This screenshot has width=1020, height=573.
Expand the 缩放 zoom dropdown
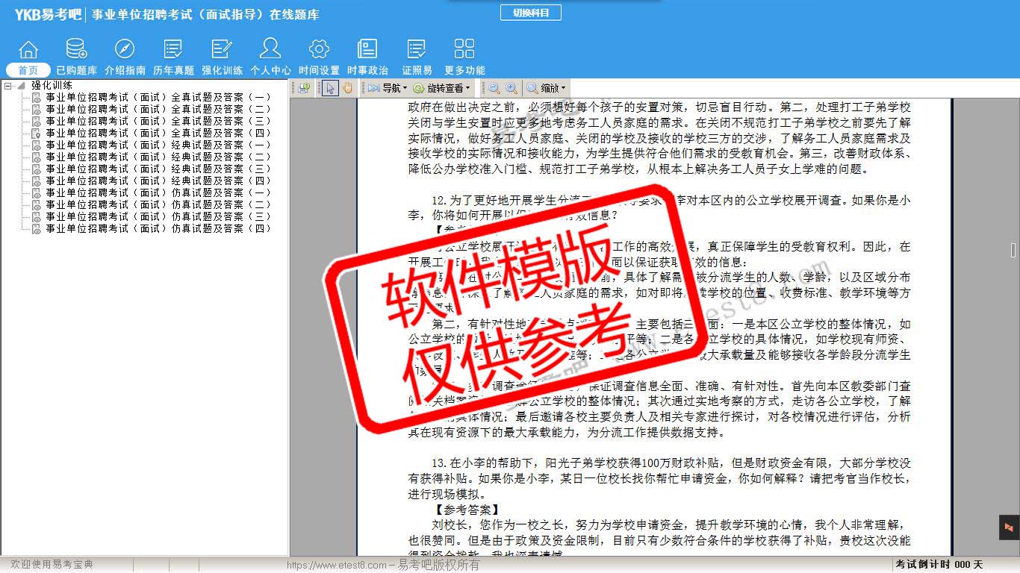point(546,88)
